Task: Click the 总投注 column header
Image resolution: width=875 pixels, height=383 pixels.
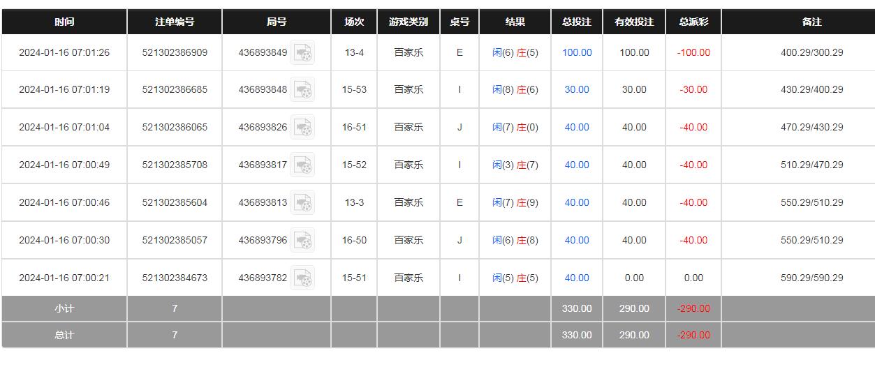Action: click(x=577, y=22)
